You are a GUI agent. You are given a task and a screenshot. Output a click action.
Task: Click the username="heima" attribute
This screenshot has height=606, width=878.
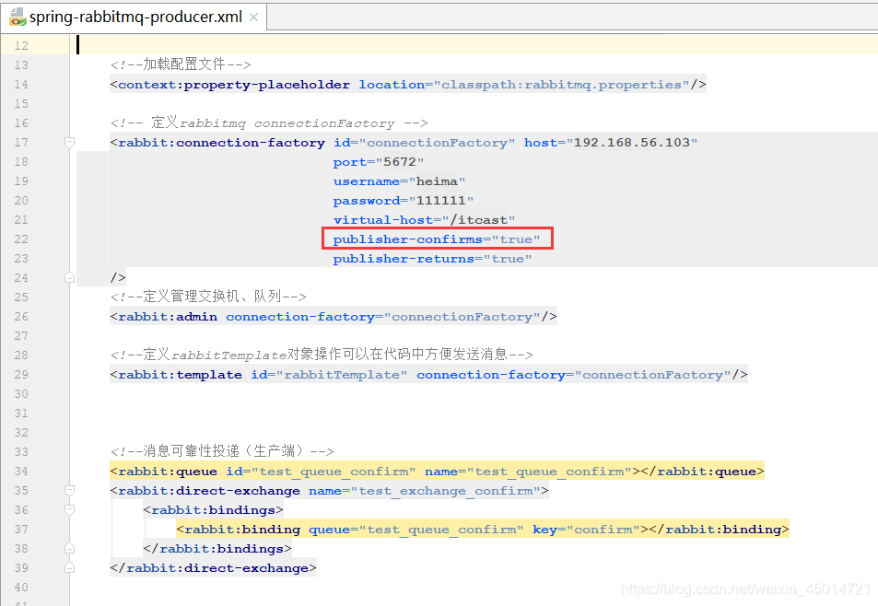coord(399,181)
